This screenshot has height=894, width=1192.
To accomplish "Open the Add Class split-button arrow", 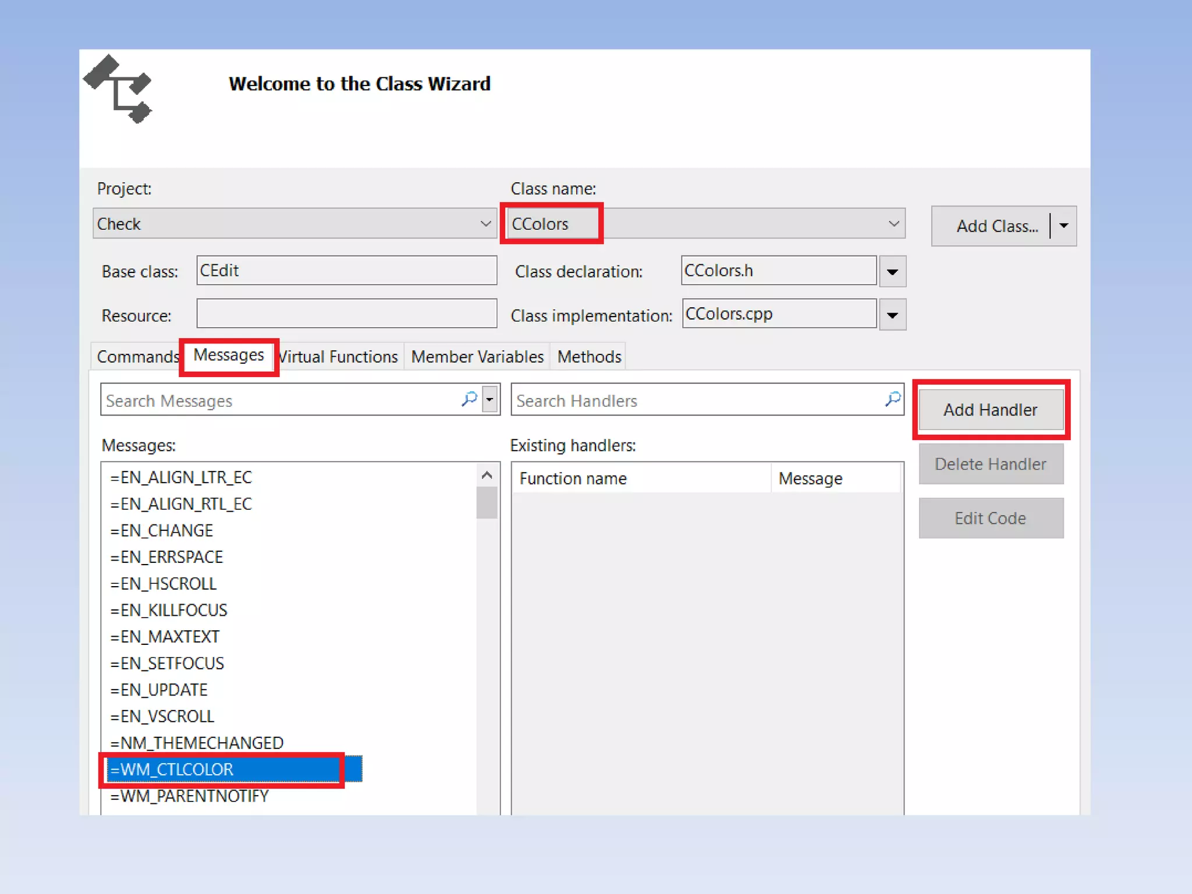I will (x=1063, y=226).
